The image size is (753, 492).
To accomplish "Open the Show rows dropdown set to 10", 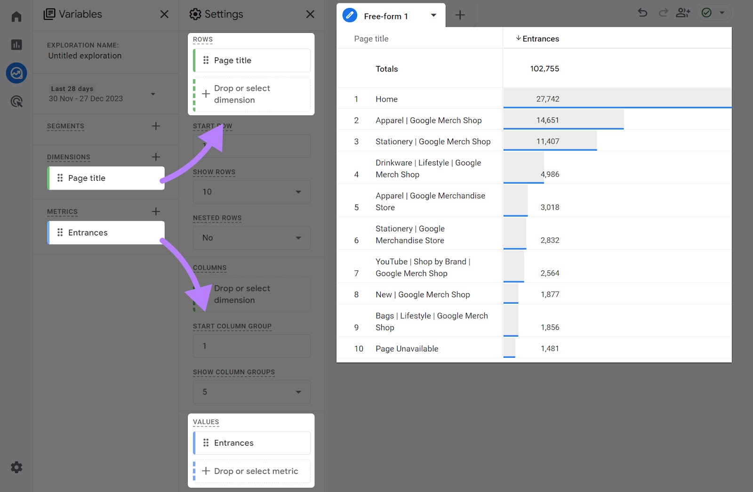I will click(251, 192).
